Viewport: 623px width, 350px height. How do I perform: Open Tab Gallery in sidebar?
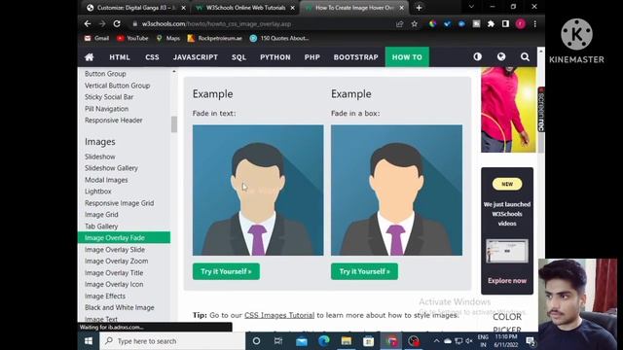tap(101, 227)
